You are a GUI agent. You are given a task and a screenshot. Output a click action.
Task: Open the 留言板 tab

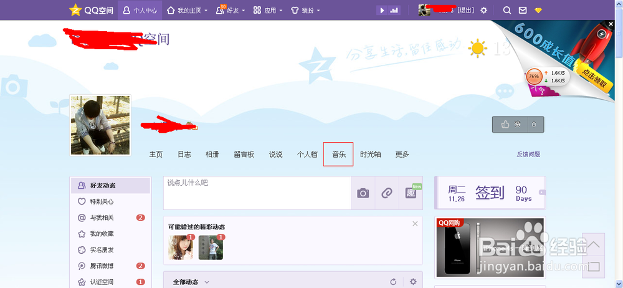244,155
